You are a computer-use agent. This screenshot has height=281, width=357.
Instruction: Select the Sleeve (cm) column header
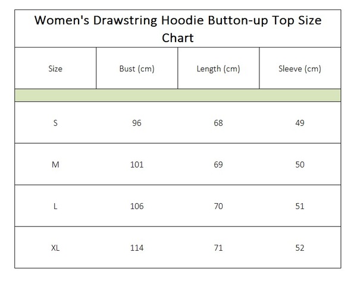[300, 68]
